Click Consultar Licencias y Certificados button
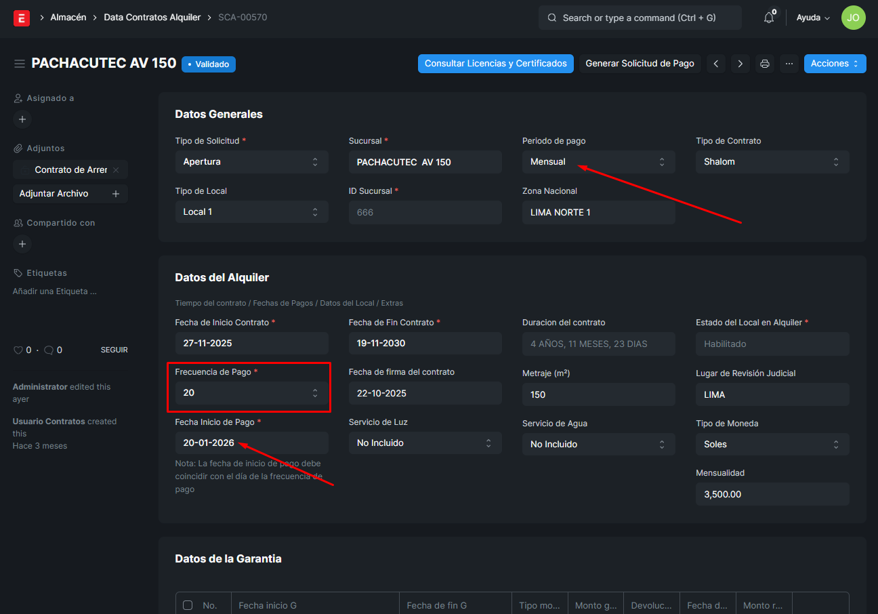This screenshot has height=614, width=878. 495,64
